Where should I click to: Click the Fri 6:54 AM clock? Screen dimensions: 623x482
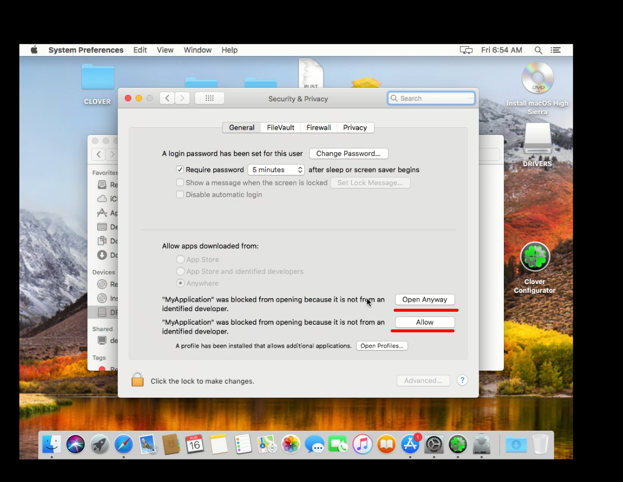coord(502,50)
